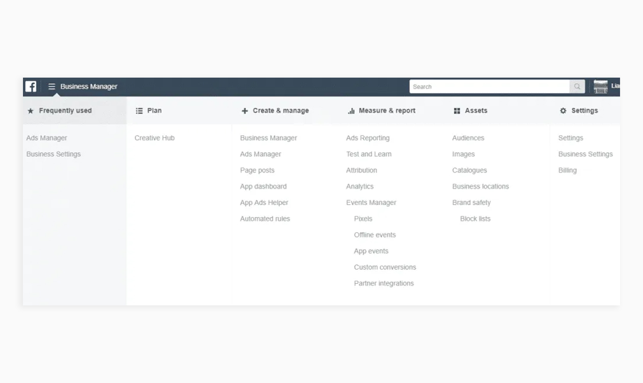Viewport: 643px width, 383px height.
Task: Toggle the hamburger menu icon
Action: click(52, 86)
